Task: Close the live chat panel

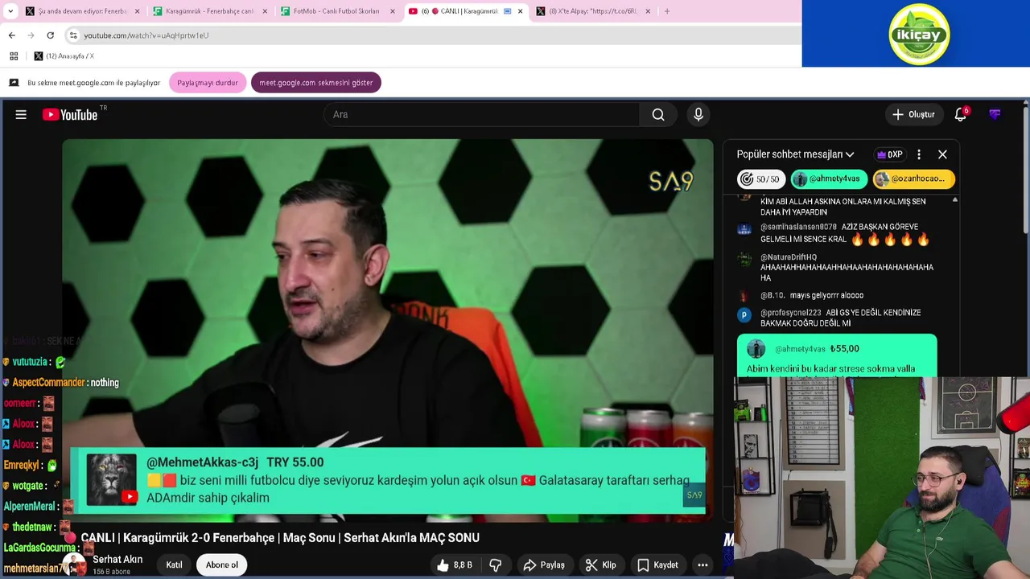Action: (x=942, y=154)
